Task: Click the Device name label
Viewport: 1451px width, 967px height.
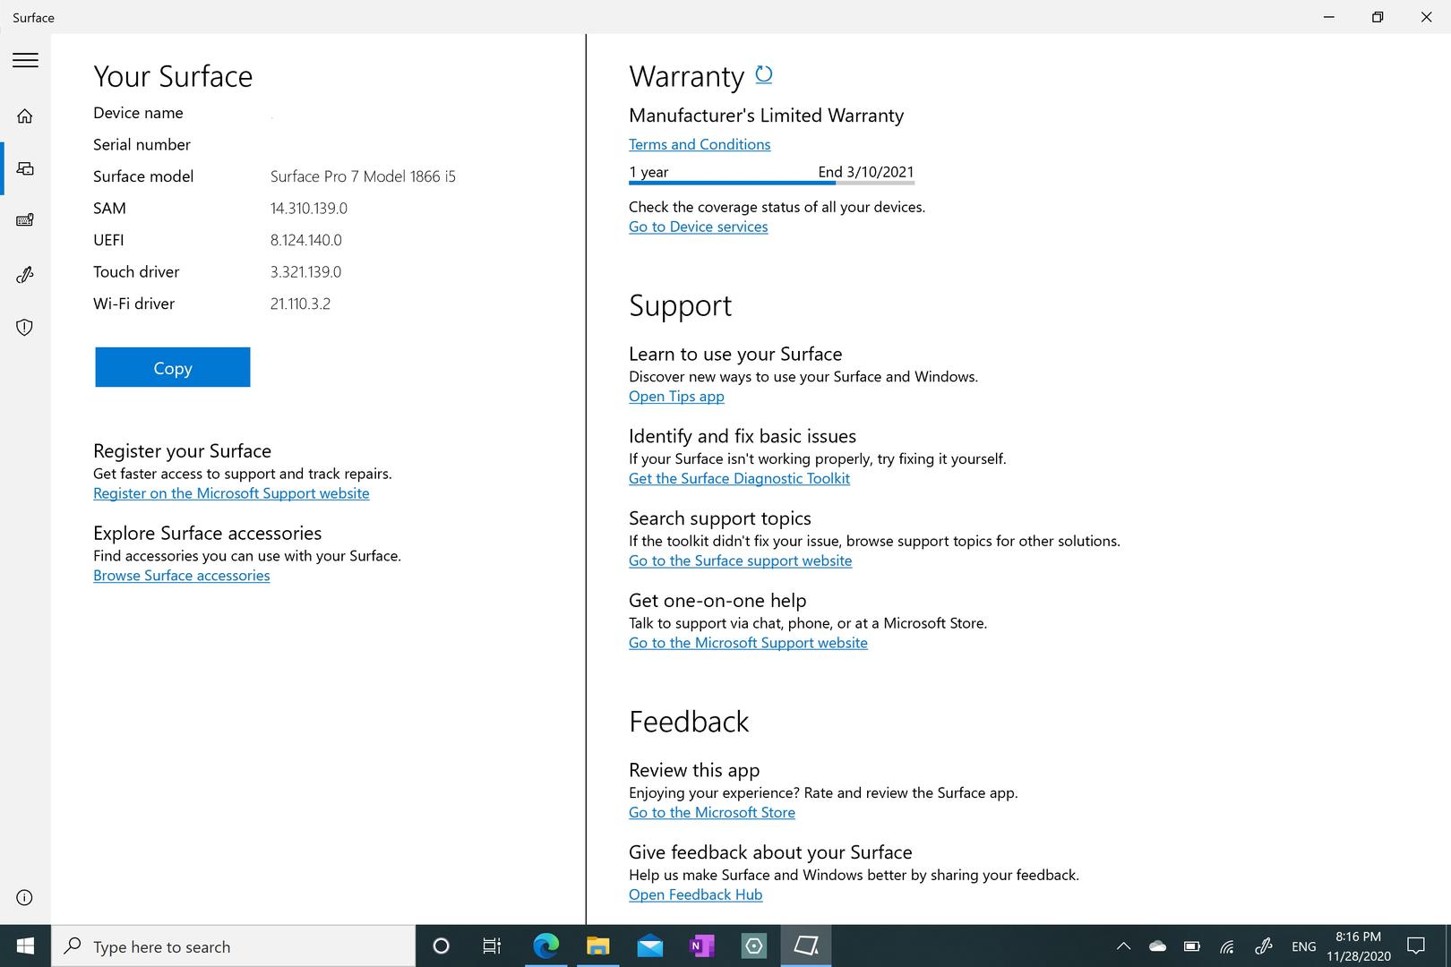Action: tap(138, 113)
